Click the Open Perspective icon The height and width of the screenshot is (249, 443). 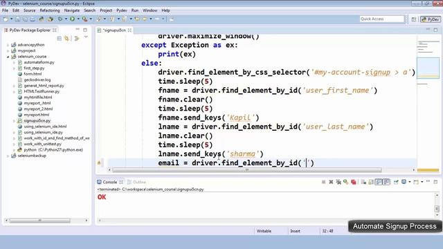(414, 19)
